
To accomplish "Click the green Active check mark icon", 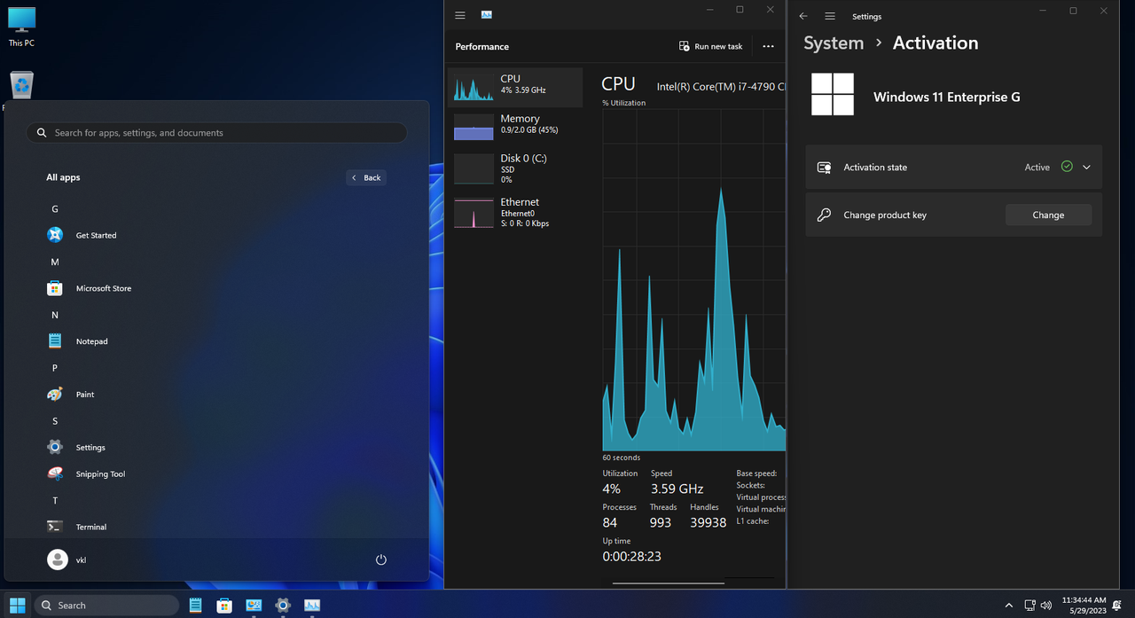I will (x=1067, y=167).
